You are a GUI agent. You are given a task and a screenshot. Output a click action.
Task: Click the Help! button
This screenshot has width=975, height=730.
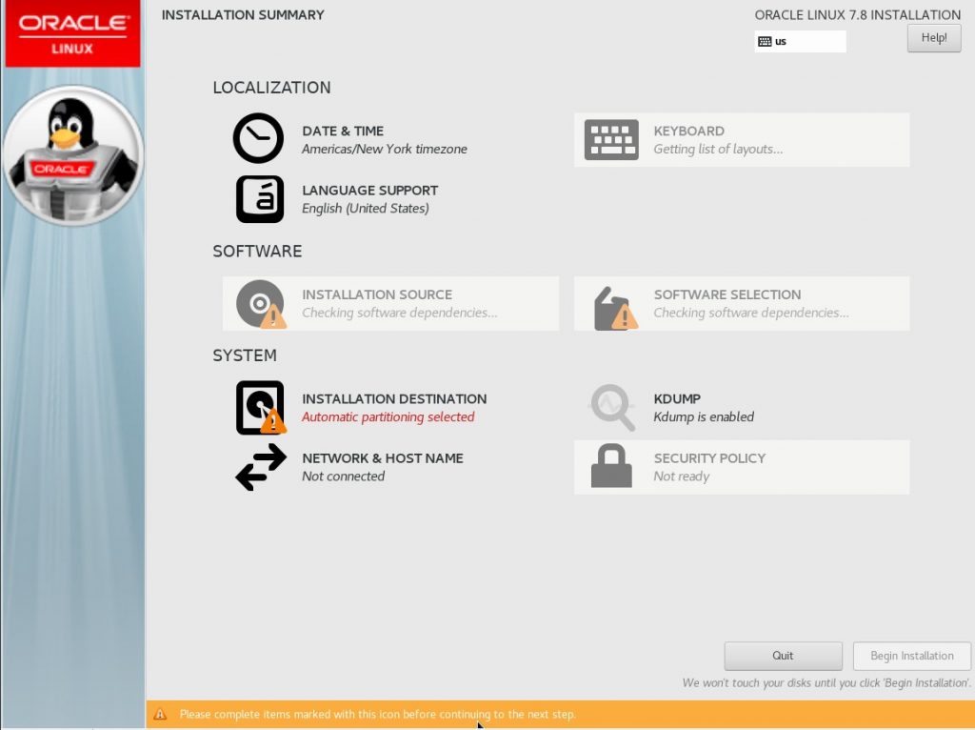934,38
